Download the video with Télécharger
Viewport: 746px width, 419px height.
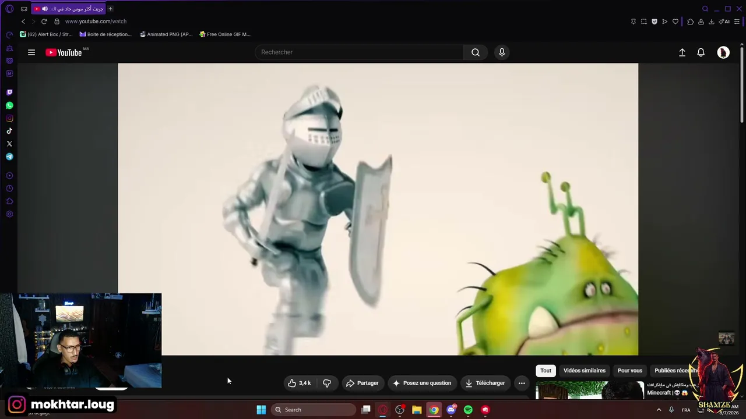pyautogui.click(x=485, y=383)
